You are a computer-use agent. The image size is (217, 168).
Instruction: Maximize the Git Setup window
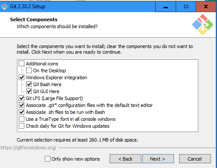point(186,7)
